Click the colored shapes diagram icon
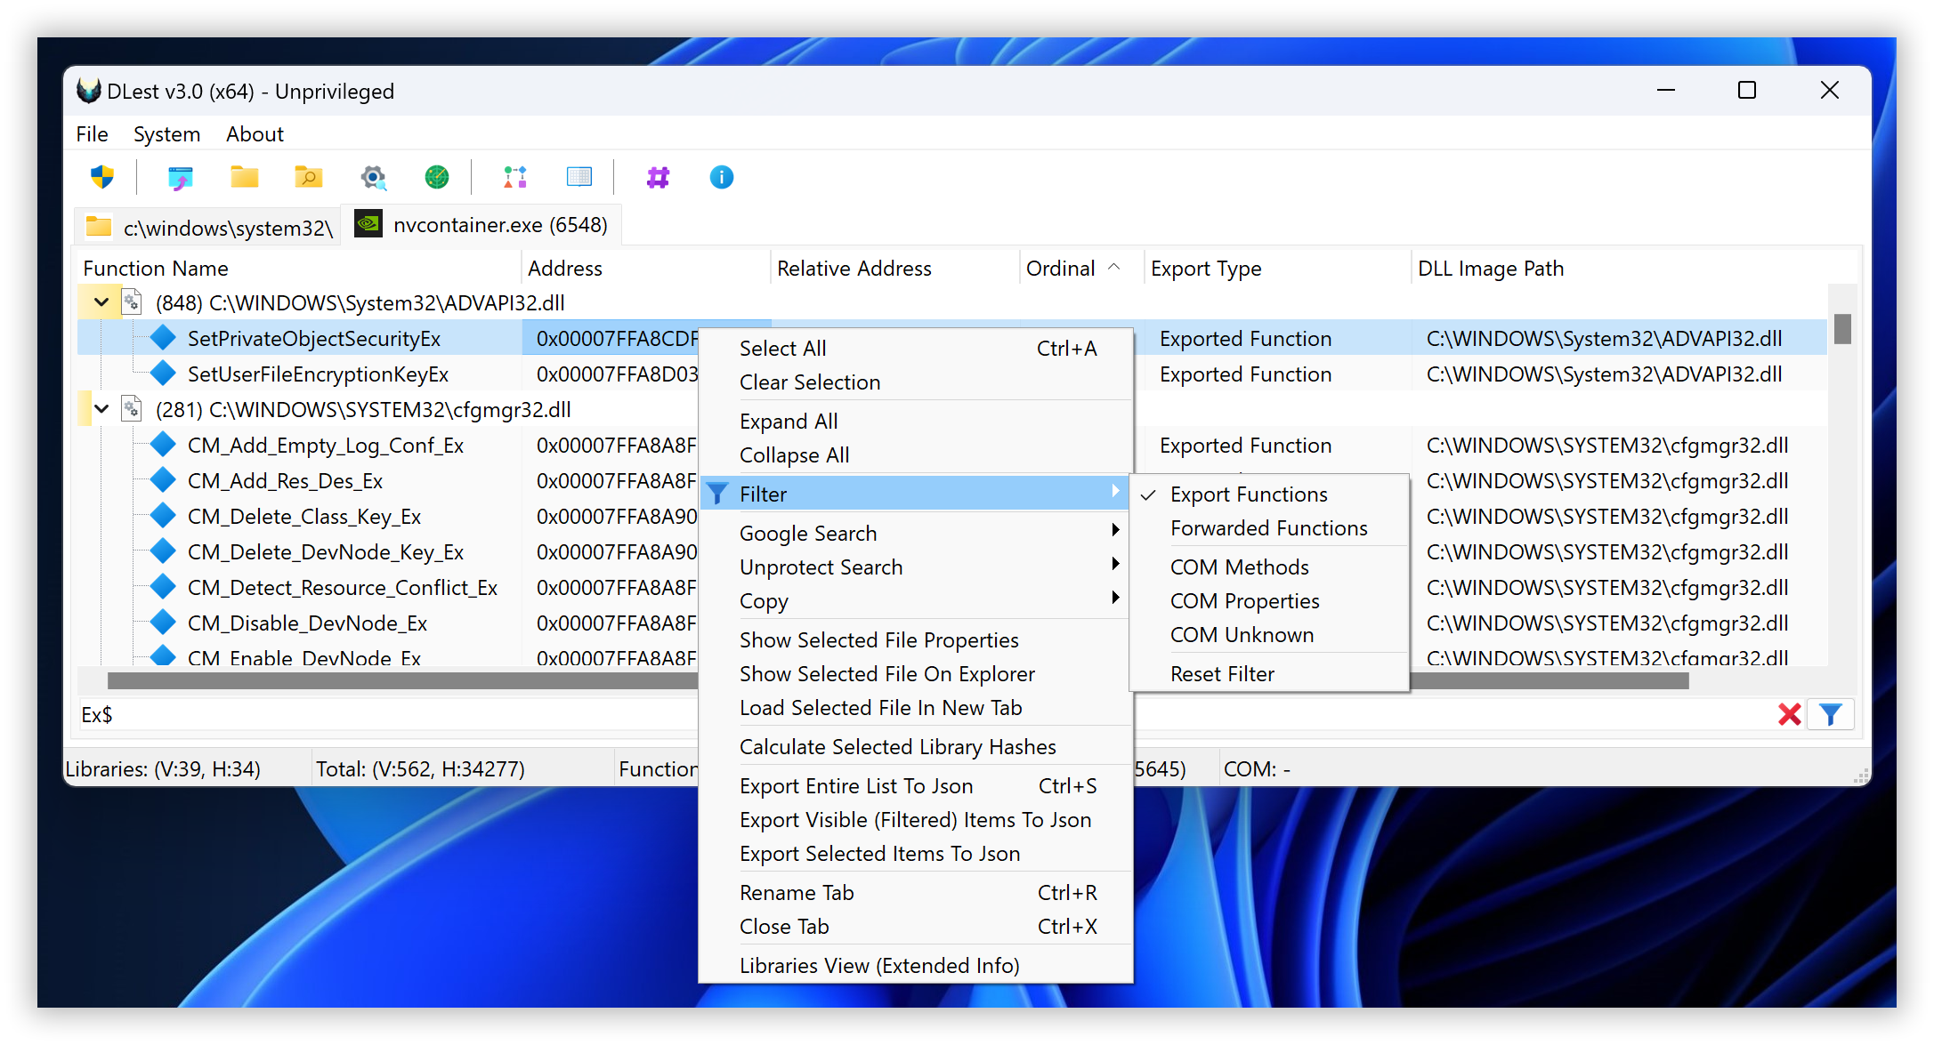This screenshot has height=1045, width=1934. (515, 177)
